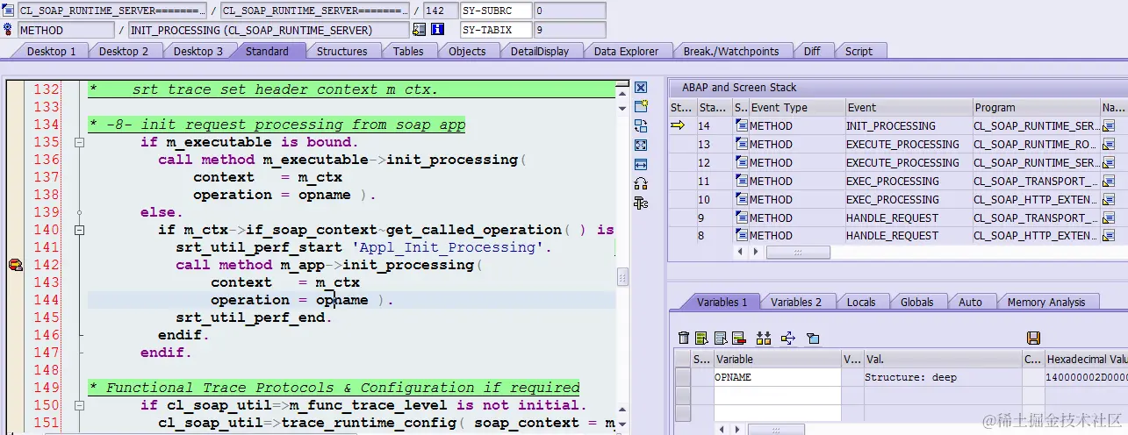Click the 'Structure: deep' value cell
Screen dimensions: 1128x435
pos(943,377)
